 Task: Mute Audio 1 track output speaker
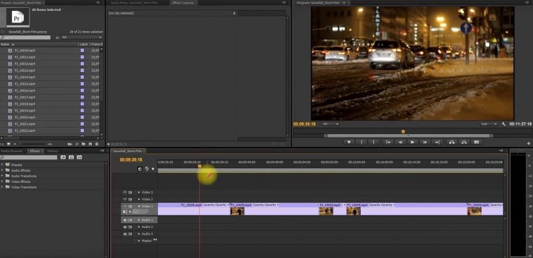click(x=125, y=220)
